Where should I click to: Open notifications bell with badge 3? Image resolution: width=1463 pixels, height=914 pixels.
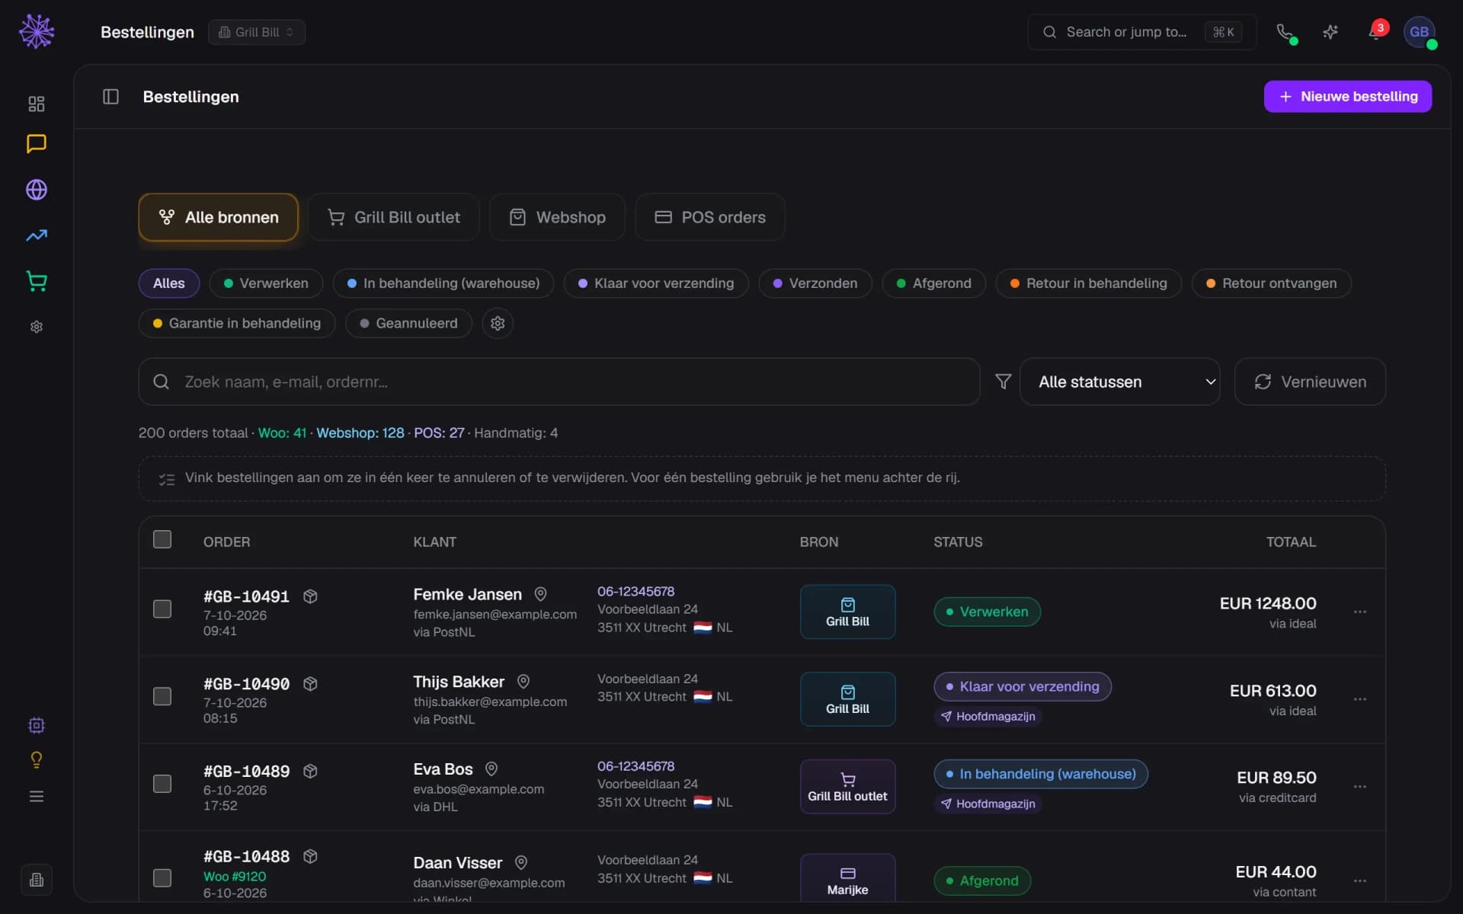point(1375,32)
